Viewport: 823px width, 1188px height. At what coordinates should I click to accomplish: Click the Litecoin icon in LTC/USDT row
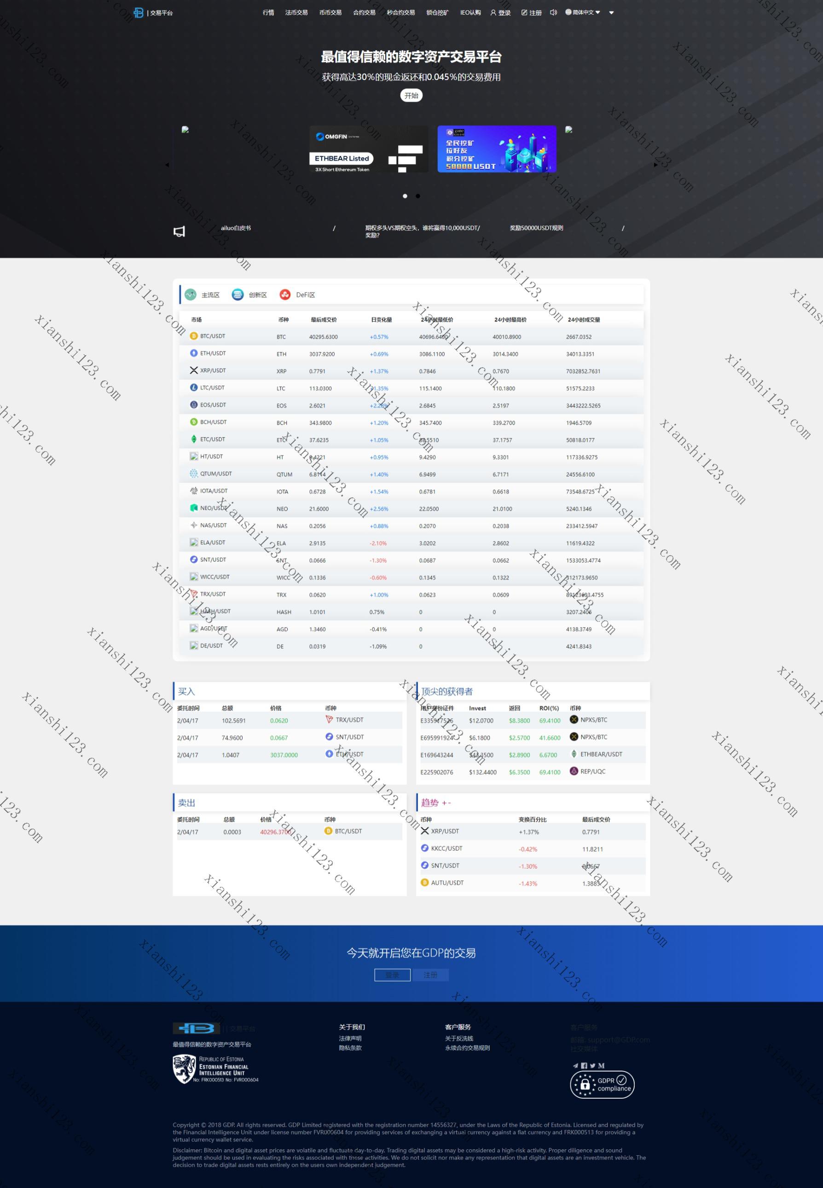point(194,387)
